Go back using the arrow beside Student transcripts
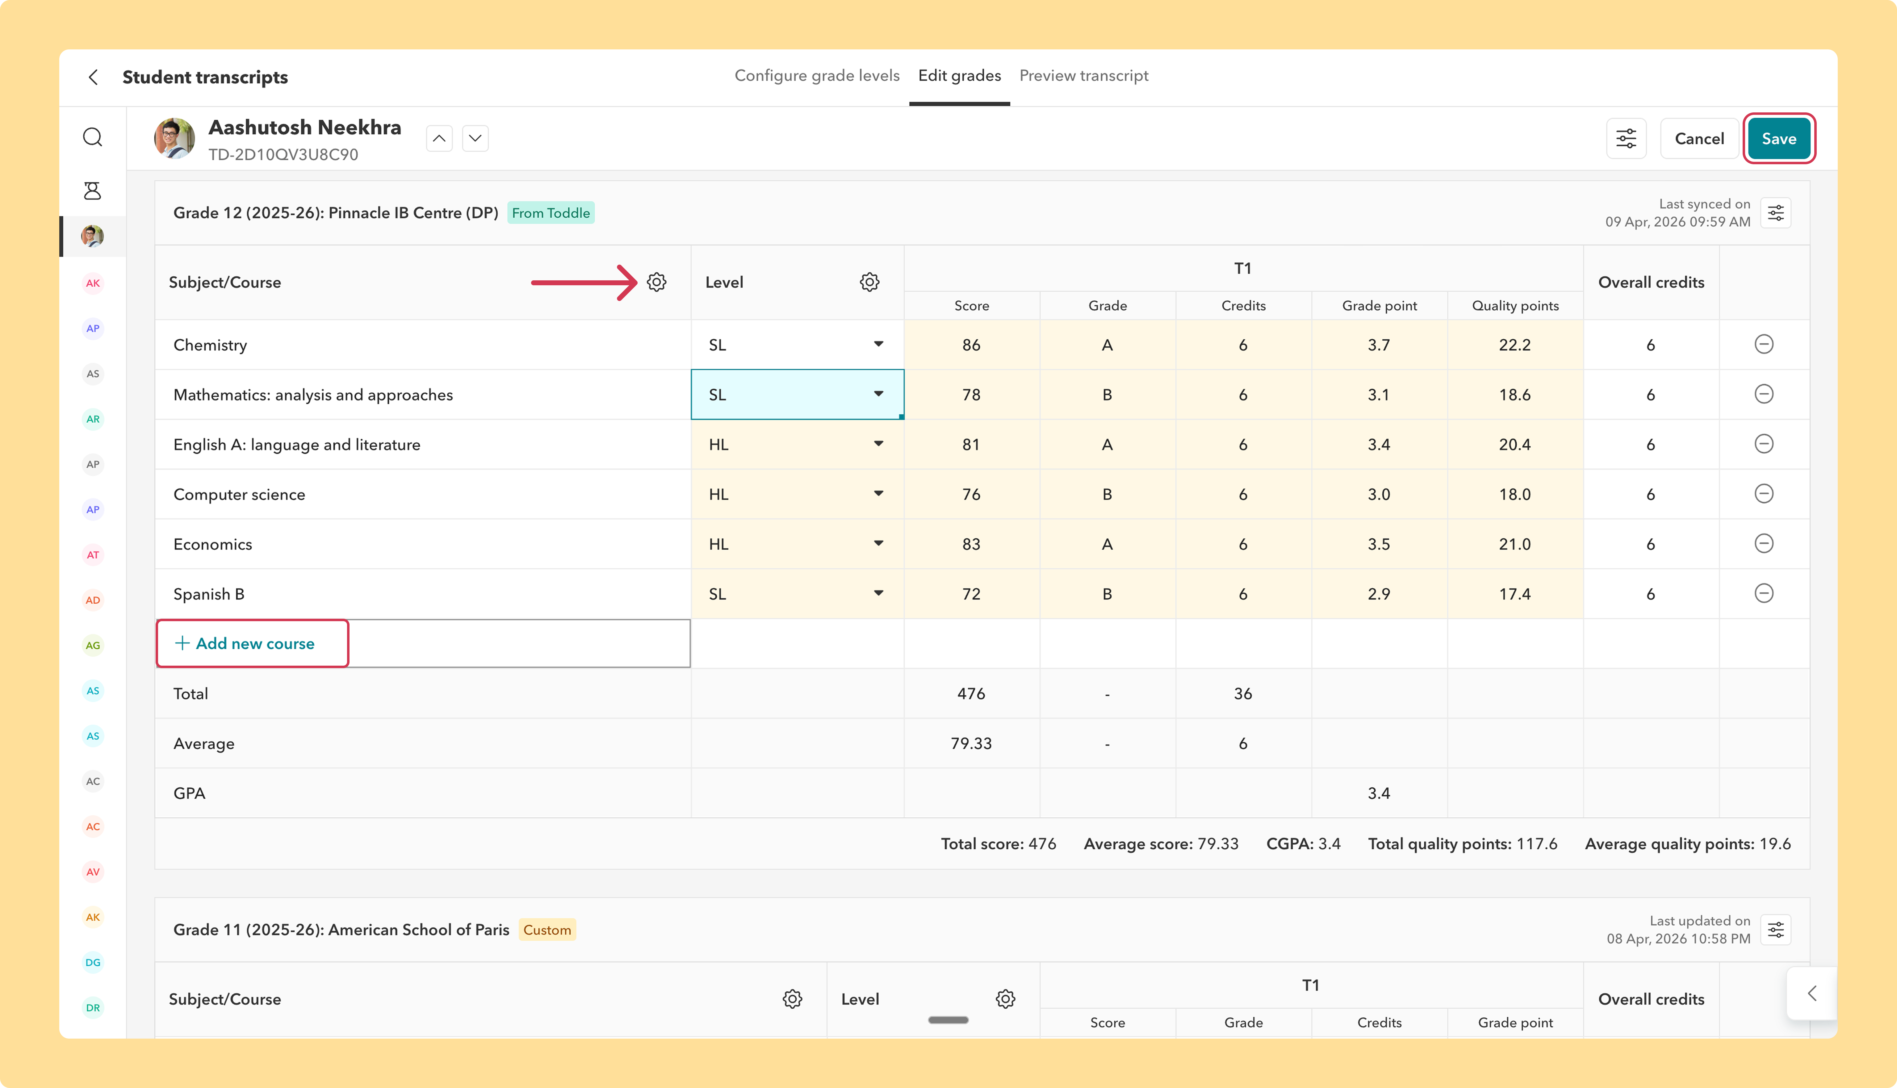This screenshot has width=1897, height=1088. [93, 77]
